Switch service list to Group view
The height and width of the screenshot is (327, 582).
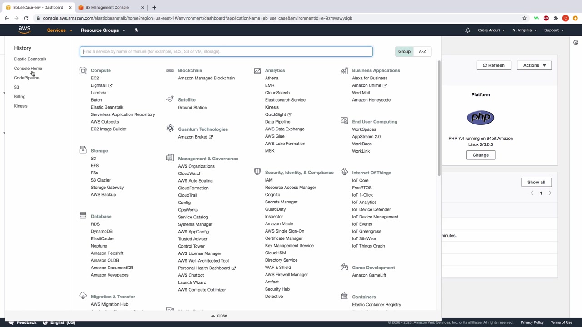tap(404, 51)
